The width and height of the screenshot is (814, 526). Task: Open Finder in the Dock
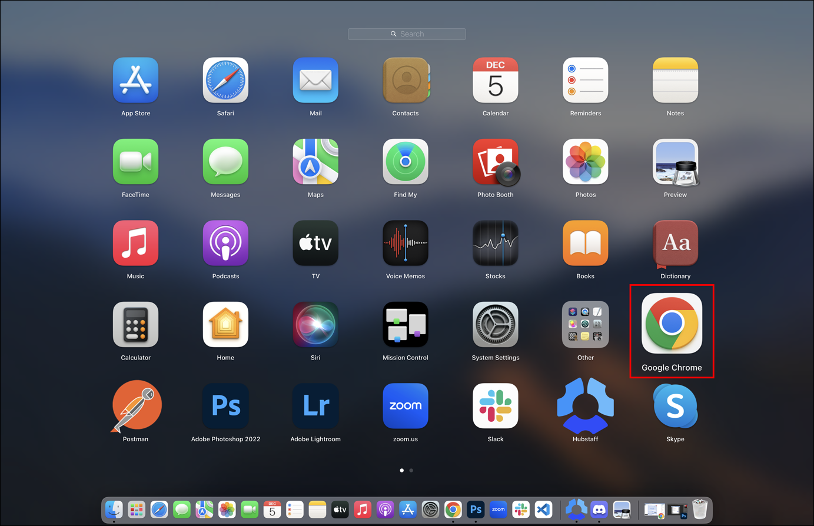click(x=114, y=510)
